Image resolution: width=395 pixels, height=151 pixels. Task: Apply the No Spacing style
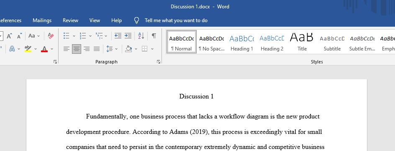(x=212, y=42)
